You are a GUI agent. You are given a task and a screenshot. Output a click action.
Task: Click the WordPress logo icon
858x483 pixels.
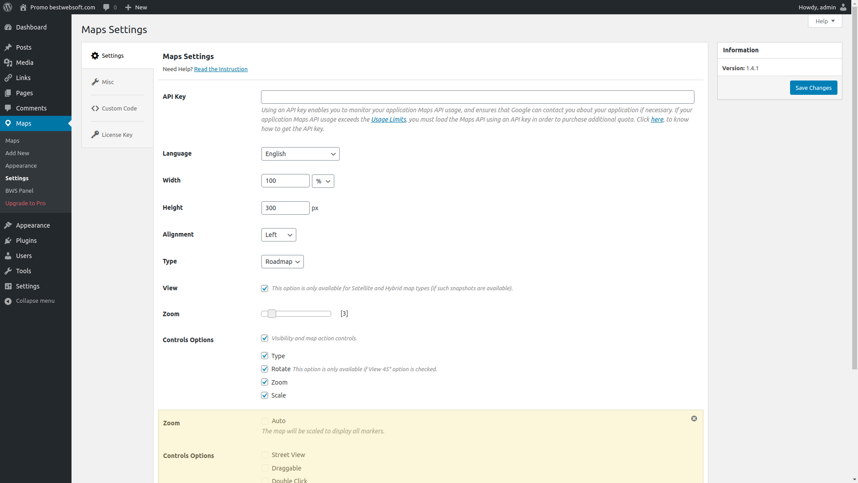(x=8, y=7)
